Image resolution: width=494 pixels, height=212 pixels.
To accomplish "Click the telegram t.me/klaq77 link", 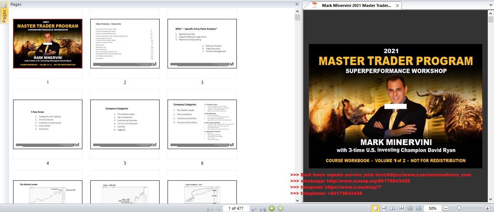I will (x=353, y=187).
